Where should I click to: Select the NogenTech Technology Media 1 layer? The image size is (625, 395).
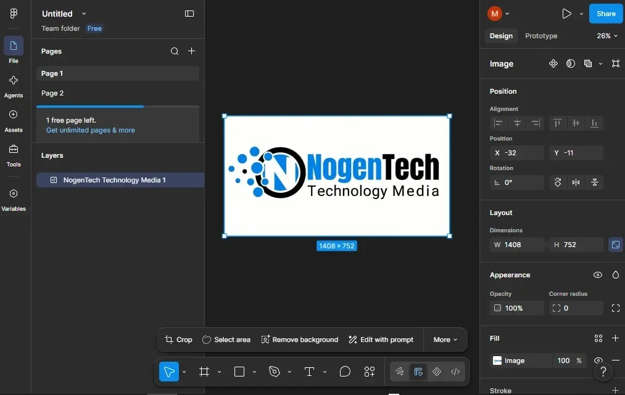tap(120, 180)
